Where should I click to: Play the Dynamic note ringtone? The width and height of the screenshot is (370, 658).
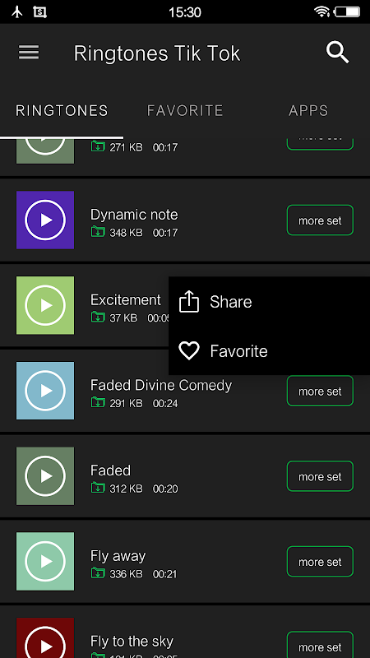[x=45, y=220]
